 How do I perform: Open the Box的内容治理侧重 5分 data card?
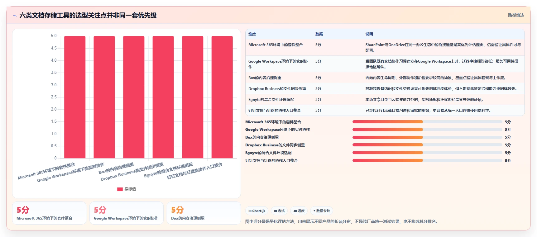204,213
